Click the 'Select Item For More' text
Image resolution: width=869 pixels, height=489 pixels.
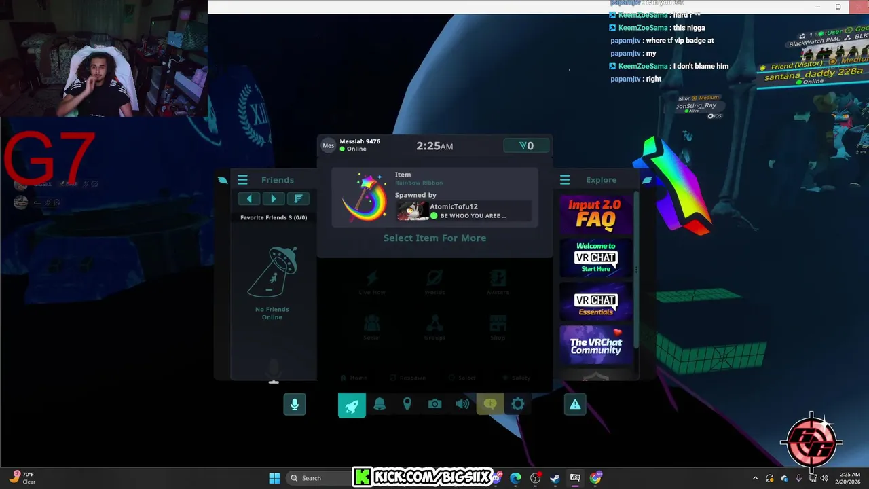click(434, 238)
